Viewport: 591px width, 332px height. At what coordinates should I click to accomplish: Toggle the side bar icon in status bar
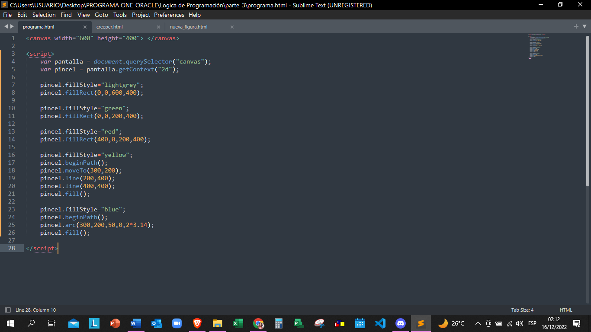(7, 310)
